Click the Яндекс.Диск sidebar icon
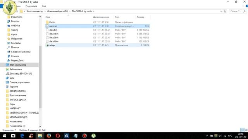Screen dimensions: 248x139 [x=9, y=61]
